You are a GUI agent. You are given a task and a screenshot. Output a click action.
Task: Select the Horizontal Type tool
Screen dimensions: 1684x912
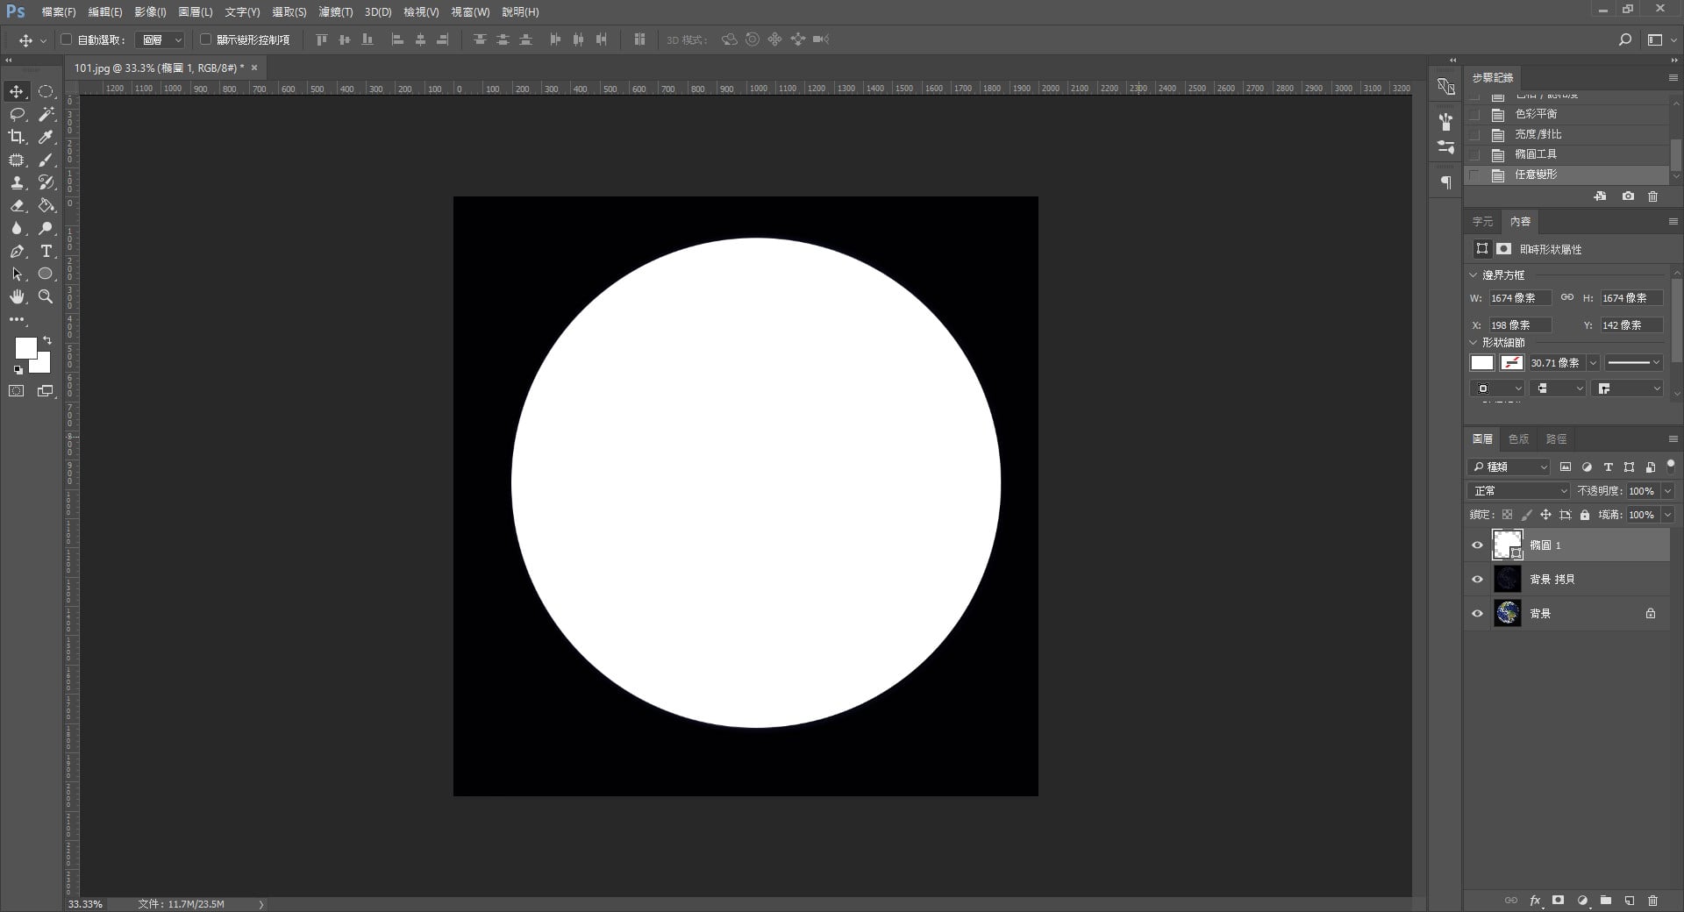point(46,251)
